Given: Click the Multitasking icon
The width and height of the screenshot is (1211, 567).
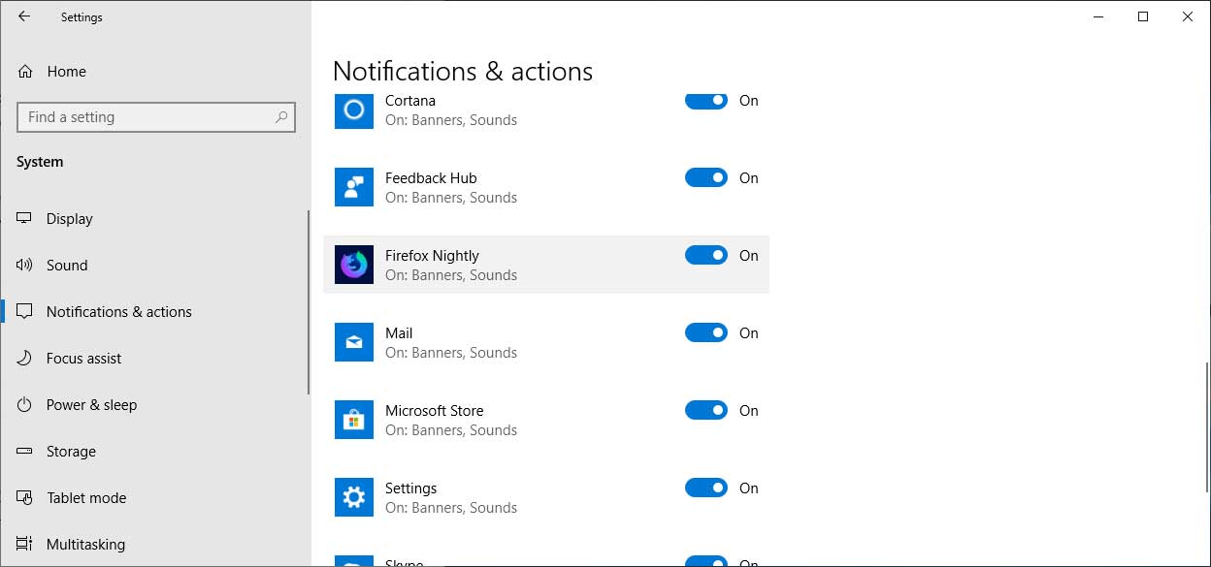Looking at the screenshot, I should [x=25, y=545].
